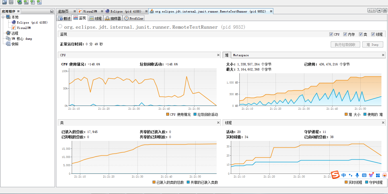Select the 本地 computer icon in tree

pyautogui.click(x=8, y=17)
